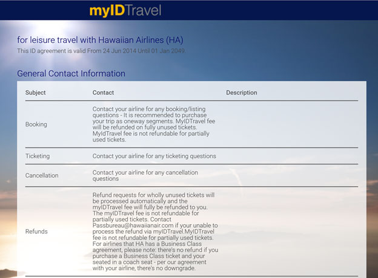This screenshot has width=378, height=278.
Task: Click the ticketing questions contact text
Action: coord(154,156)
